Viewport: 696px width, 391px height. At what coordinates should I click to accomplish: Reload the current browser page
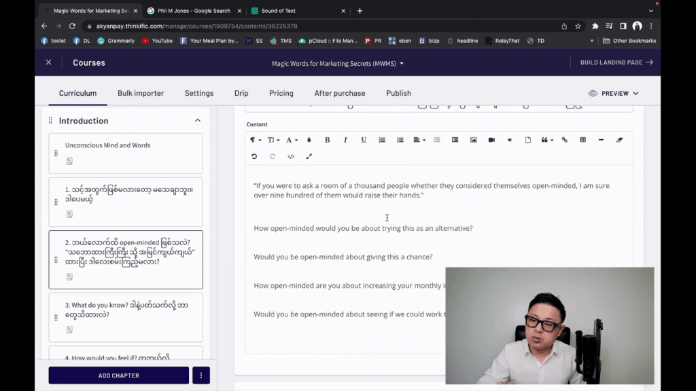pos(72,26)
